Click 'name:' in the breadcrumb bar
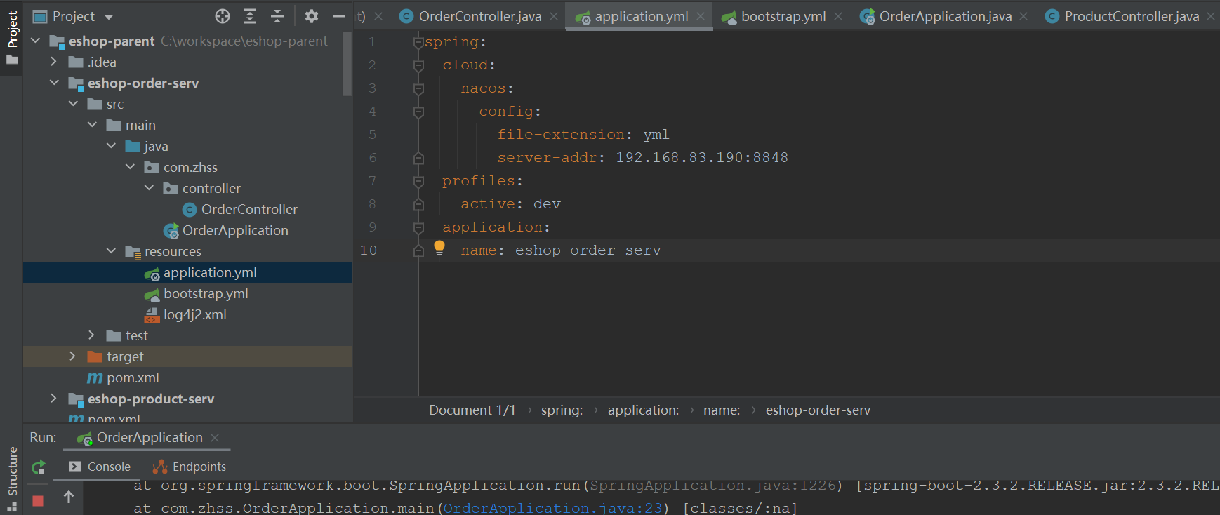This screenshot has width=1220, height=515. 722,410
